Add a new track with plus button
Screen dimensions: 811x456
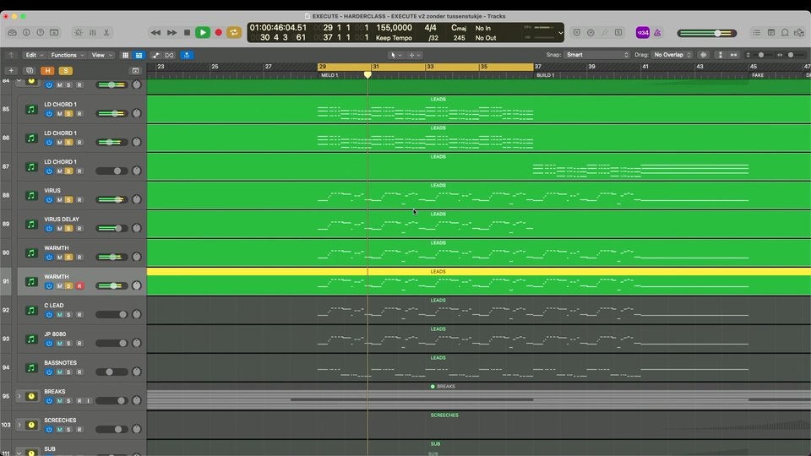[x=11, y=70]
